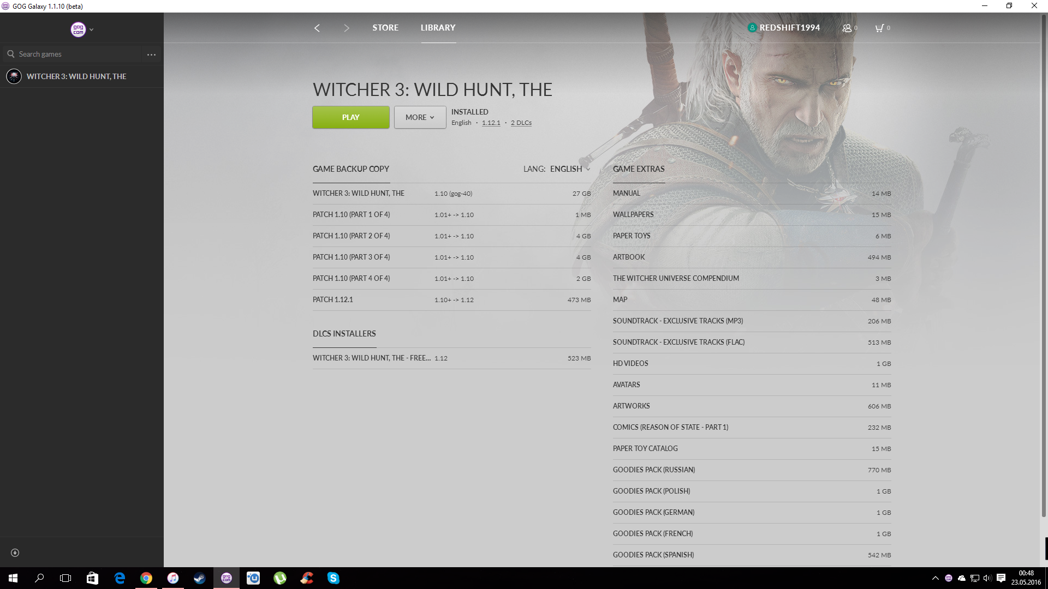1048x589 pixels.
Task: Launch Microsoft Edge from taskbar
Action: pyautogui.click(x=119, y=578)
